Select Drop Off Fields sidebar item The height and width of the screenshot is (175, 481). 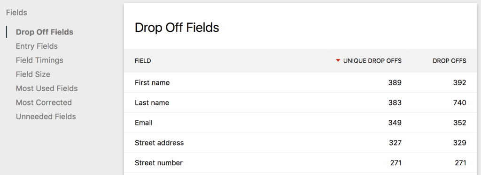pos(45,32)
